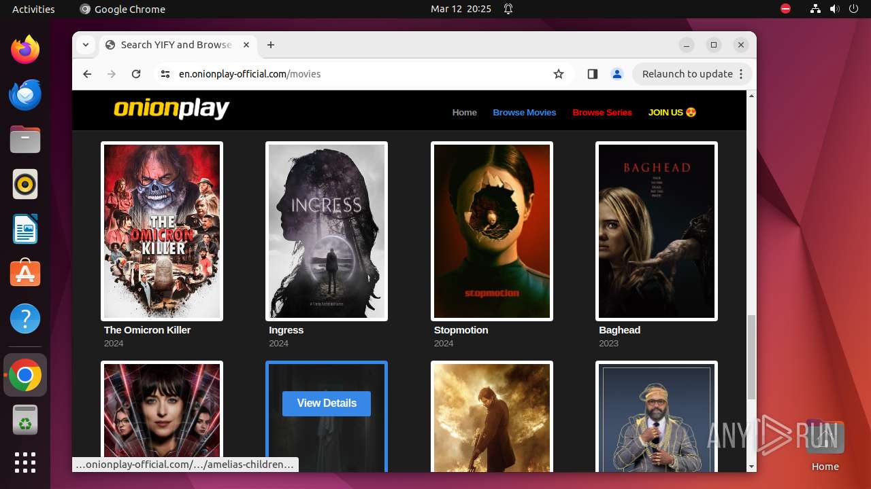Image resolution: width=871 pixels, height=489 pixels.
Task: Open the Baghead title link
Action: click(619, 330)
